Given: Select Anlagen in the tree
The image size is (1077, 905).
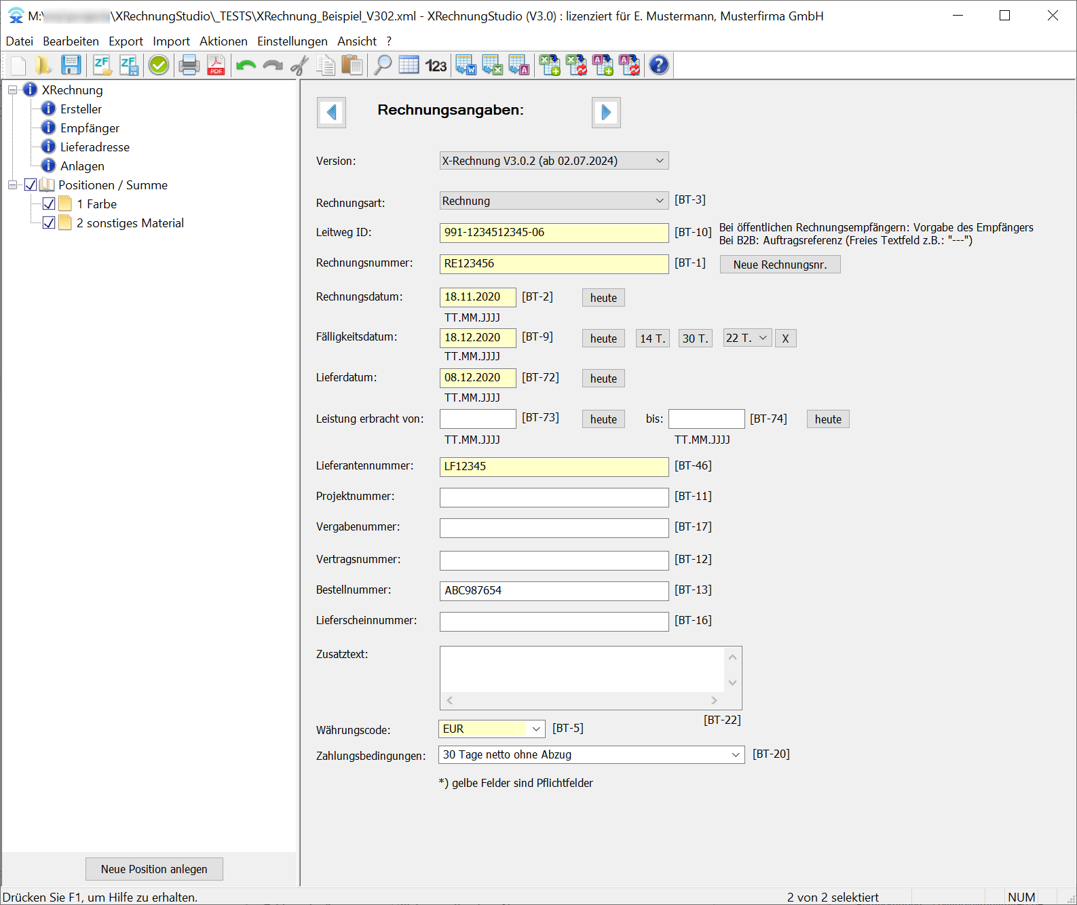Looking at the screenshot, I should click(x=82, y=166).
